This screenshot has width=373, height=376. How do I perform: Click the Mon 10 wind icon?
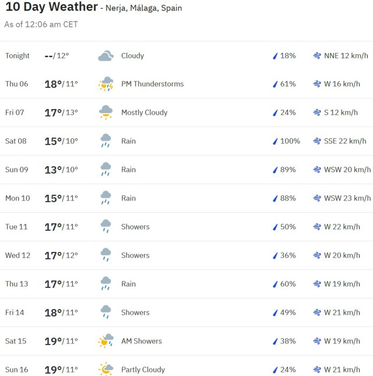click(317, 198)
